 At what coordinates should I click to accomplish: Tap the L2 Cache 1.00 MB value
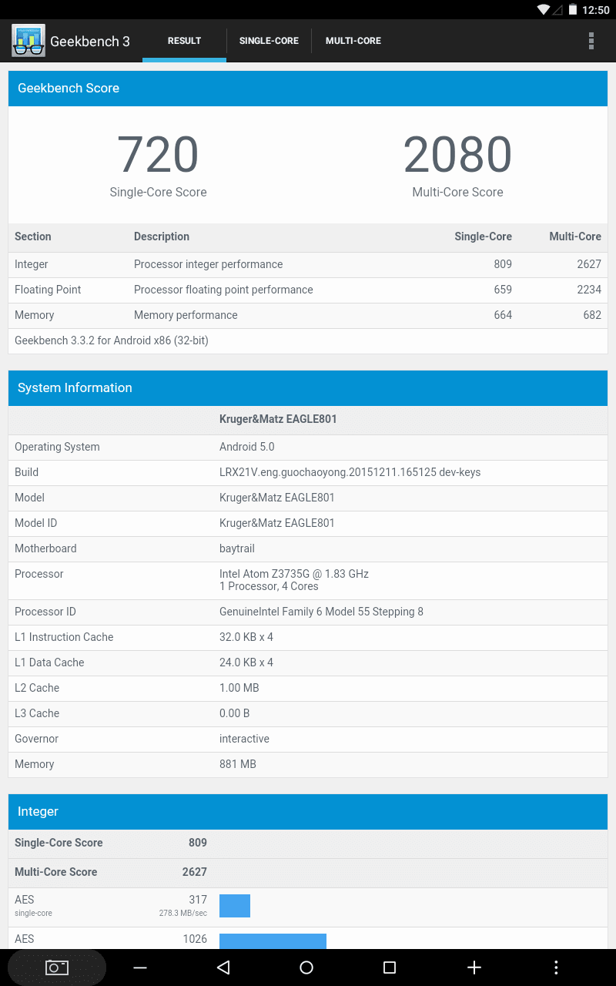pyautogui.click(x=239, y=688)
